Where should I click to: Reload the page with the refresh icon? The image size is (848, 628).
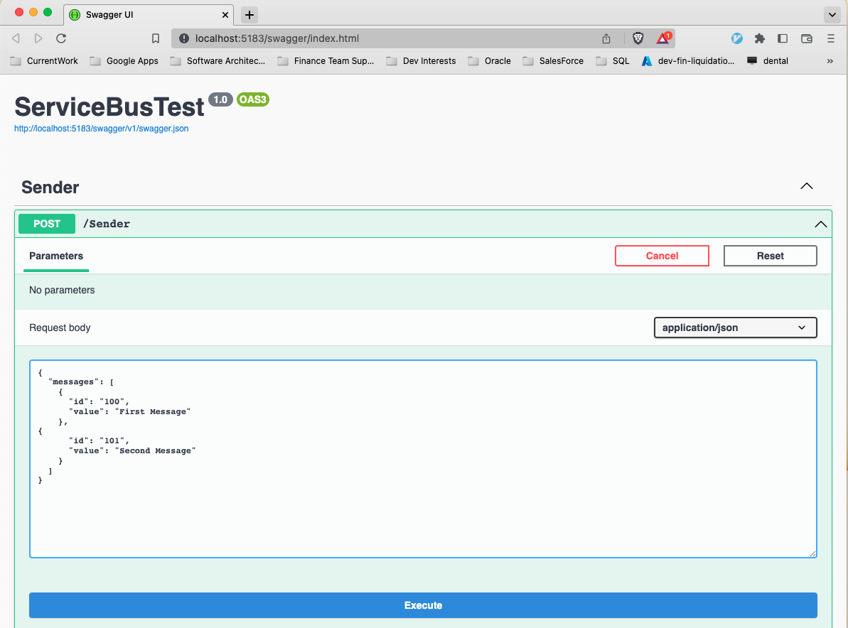[61, 38]
